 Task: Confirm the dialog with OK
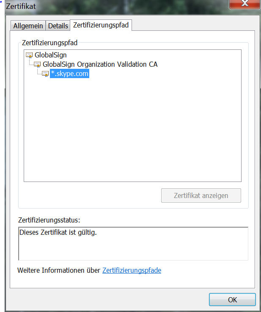point(232,300)
